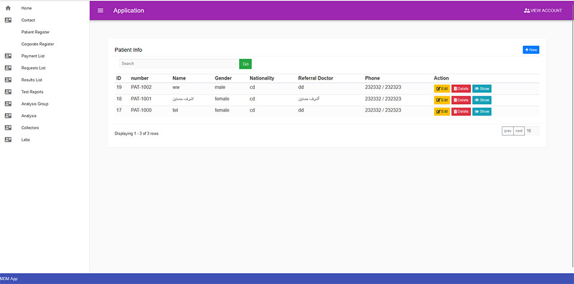The image size is (574, 284).
Task: Focus the patient Search field
Action: pos(179,64)
